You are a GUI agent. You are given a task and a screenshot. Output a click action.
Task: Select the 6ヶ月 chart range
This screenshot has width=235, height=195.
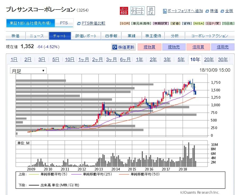coord(125,60)
